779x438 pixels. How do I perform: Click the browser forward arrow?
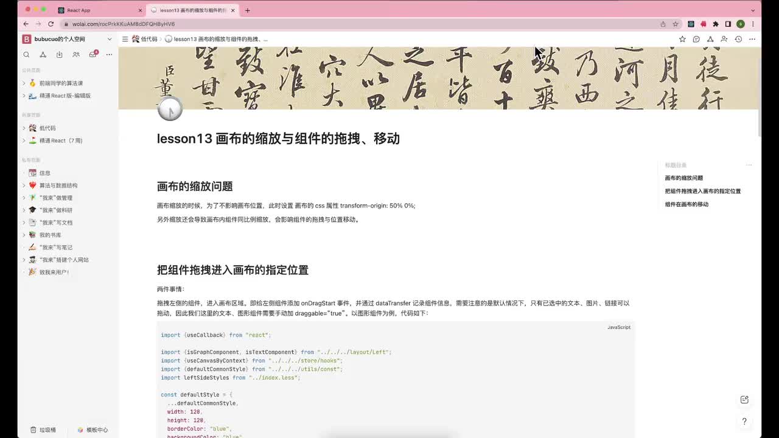(38, 24)
